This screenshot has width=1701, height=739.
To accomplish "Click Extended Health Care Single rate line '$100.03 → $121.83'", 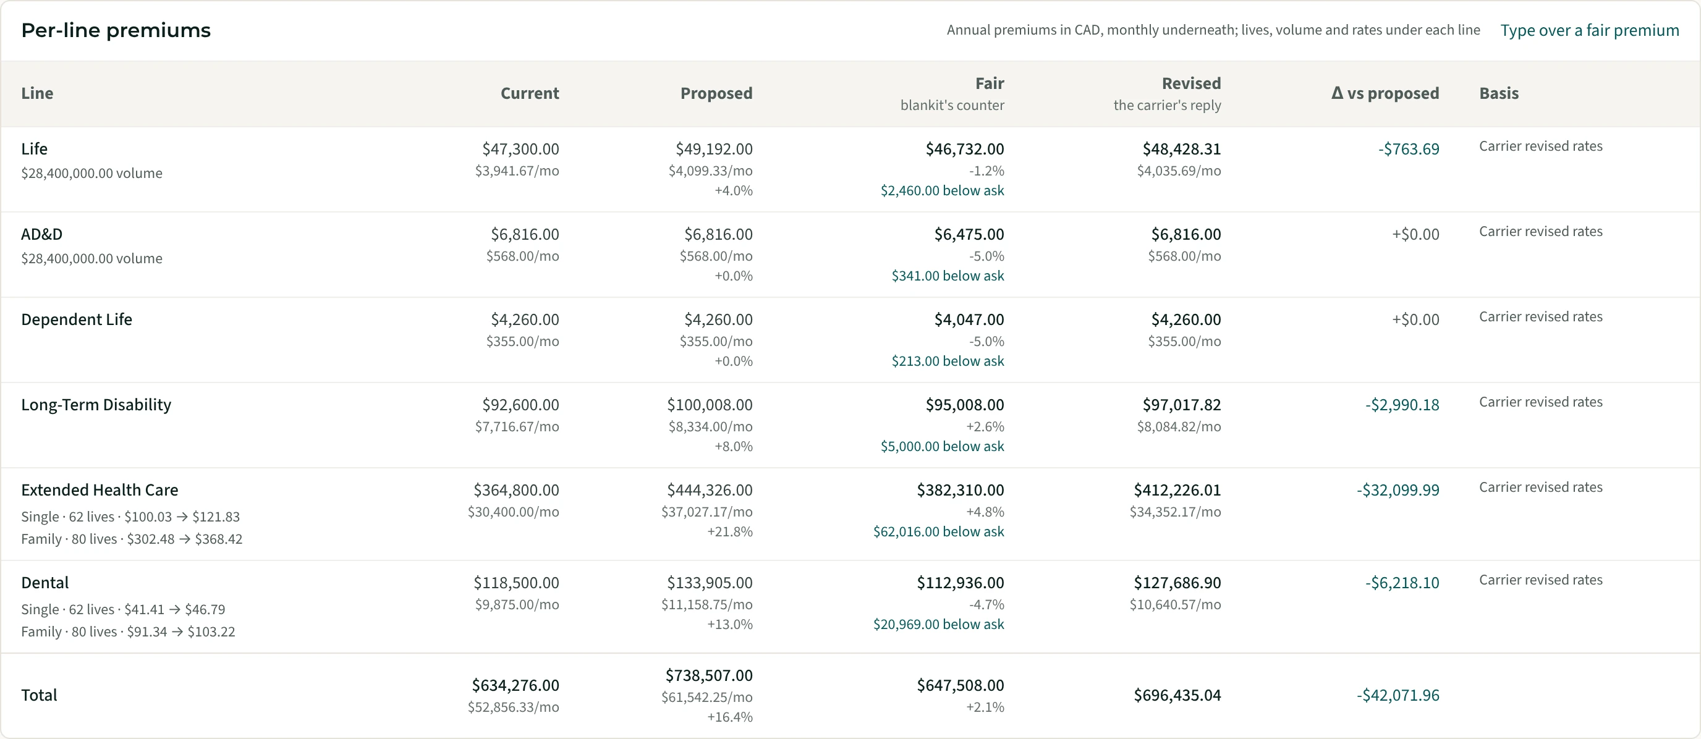I will coord(182,517).
